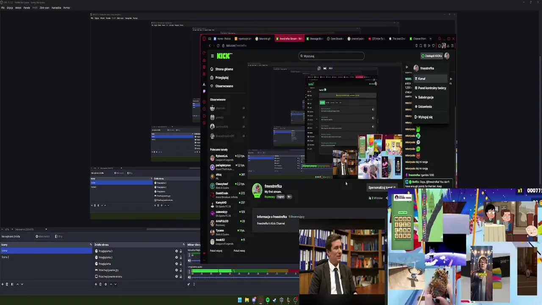Hide the Przeglądarka 3 source via eye icon

(x=177, y=251)
